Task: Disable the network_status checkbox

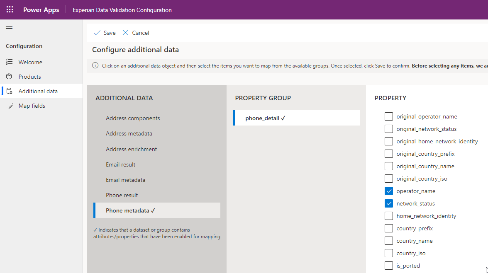Action: 388,203
